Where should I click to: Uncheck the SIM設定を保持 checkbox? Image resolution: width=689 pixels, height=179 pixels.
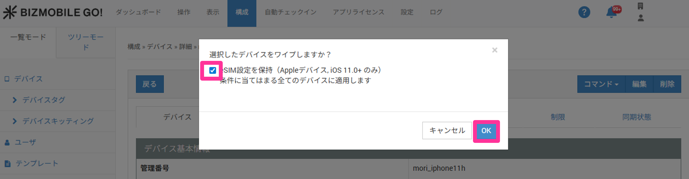[212, 70]
